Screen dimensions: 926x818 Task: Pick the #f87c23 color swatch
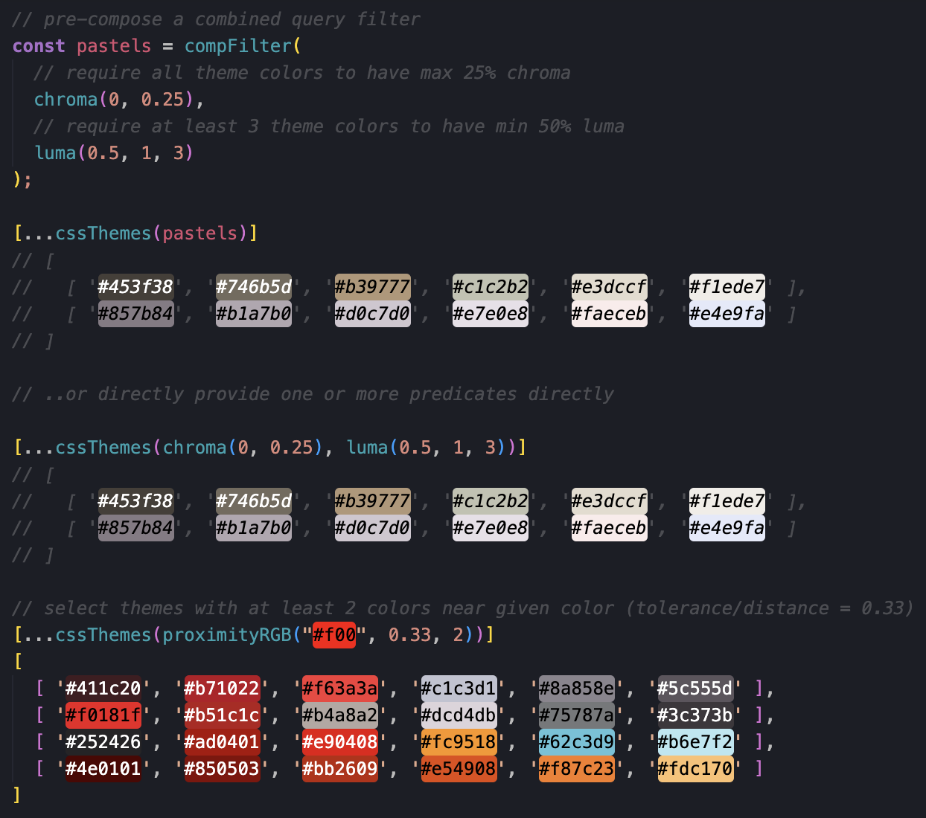click(x=577, y=768)
